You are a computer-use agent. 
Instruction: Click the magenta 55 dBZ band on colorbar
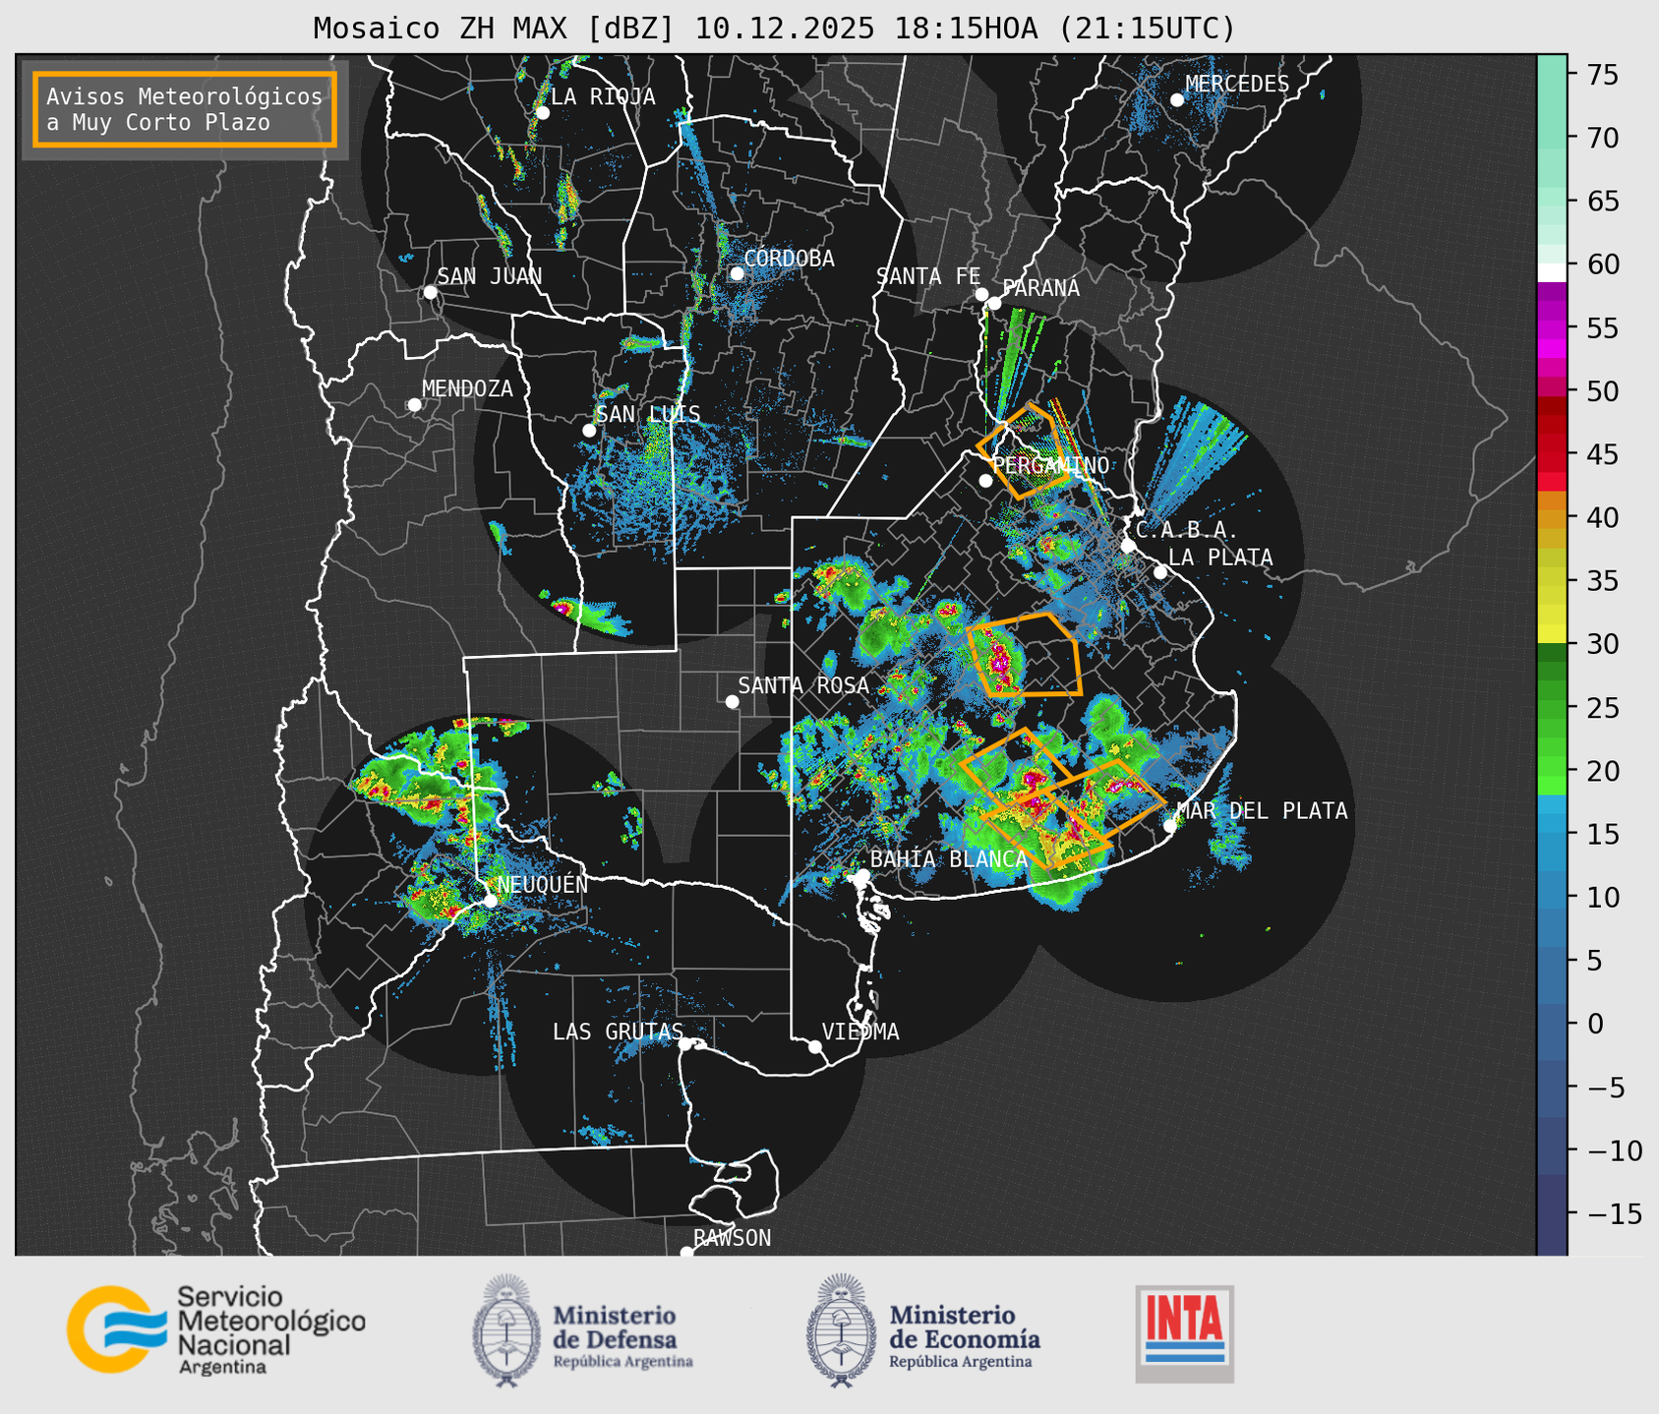(x=1552, y=328)
